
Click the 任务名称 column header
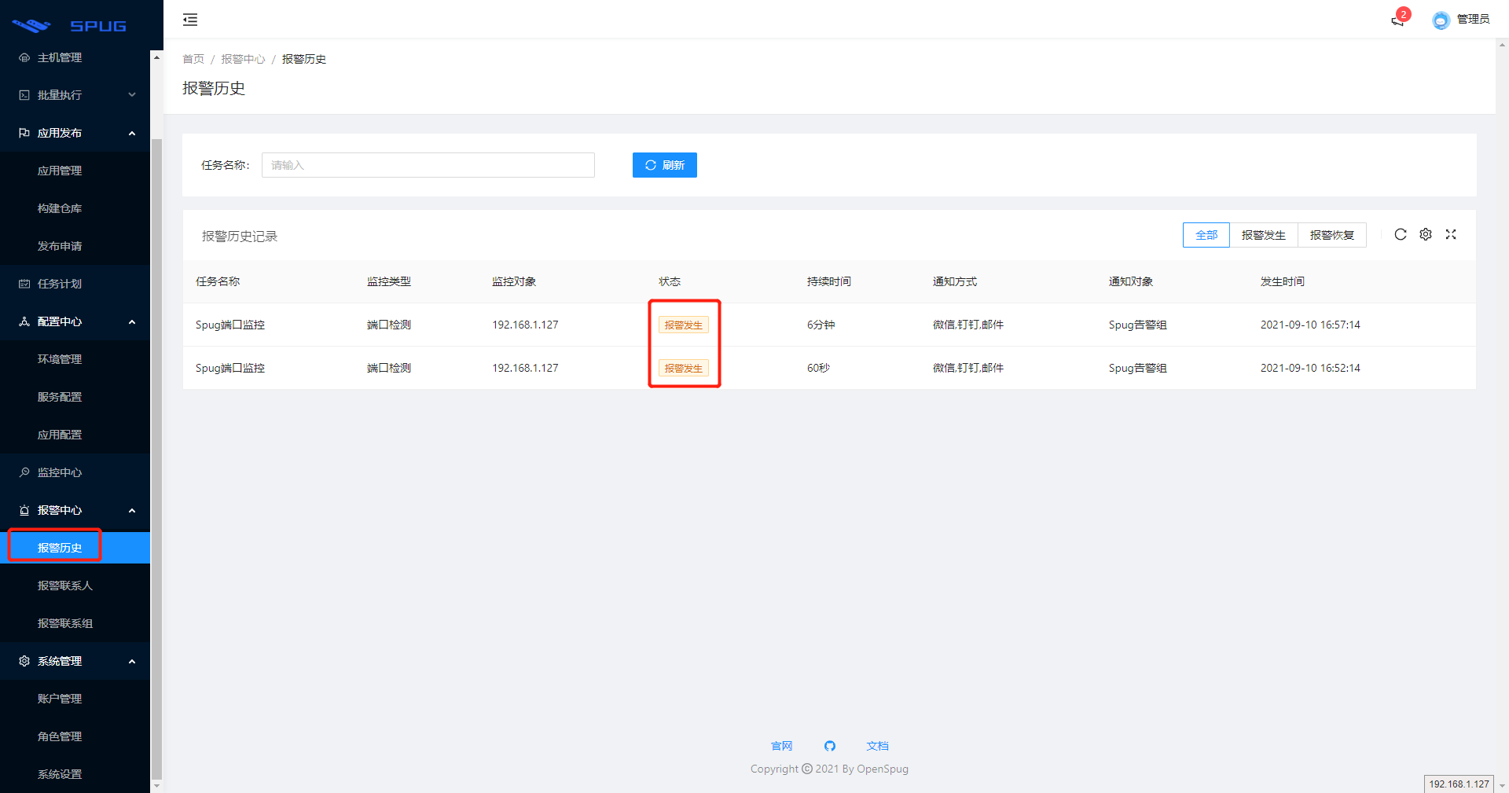[218, 281]
